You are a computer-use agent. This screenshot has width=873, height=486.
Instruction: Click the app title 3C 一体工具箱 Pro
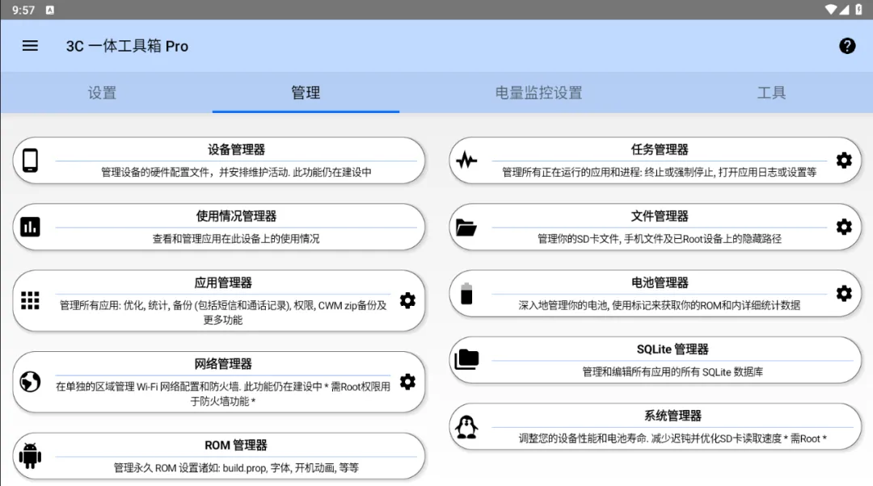point(127,45)
